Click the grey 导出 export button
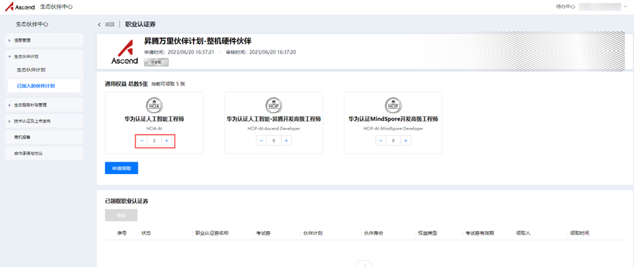 pyautogui.click(x=121, y=215)
